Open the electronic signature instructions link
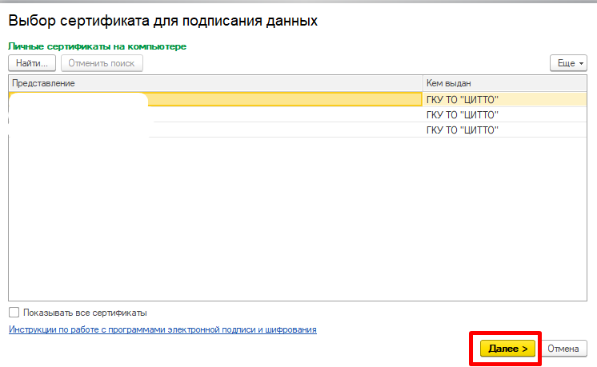Screen dimensions: 597x367 [x=162, y=329]
